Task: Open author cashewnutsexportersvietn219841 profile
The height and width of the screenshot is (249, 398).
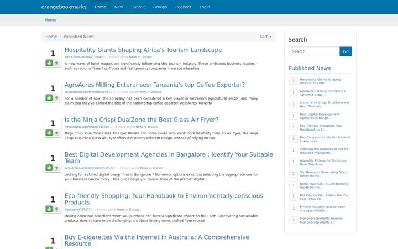Action: 88,92
